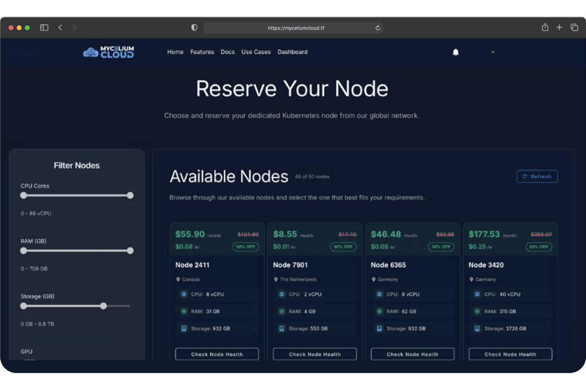Open the notifications bell

click(x=456, y=52)
